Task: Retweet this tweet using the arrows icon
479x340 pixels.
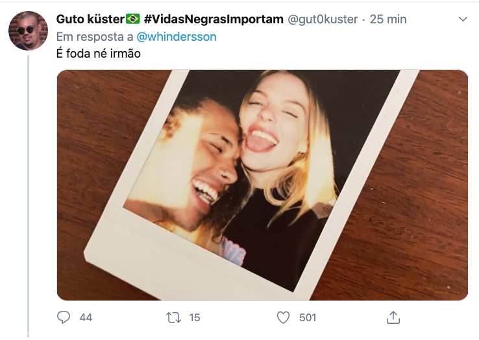Action: click(x=173, y=317)
